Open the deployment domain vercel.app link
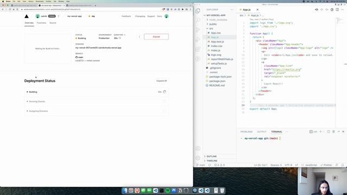This screenshot has height=195, width=347. [98, 48]
